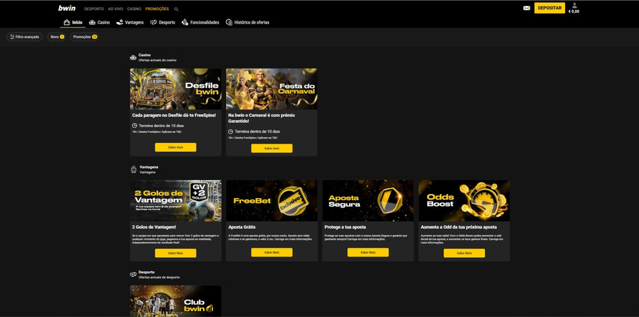Click the Vantagens hand icon
Viewport: 639px width, 317px height.
120,22
